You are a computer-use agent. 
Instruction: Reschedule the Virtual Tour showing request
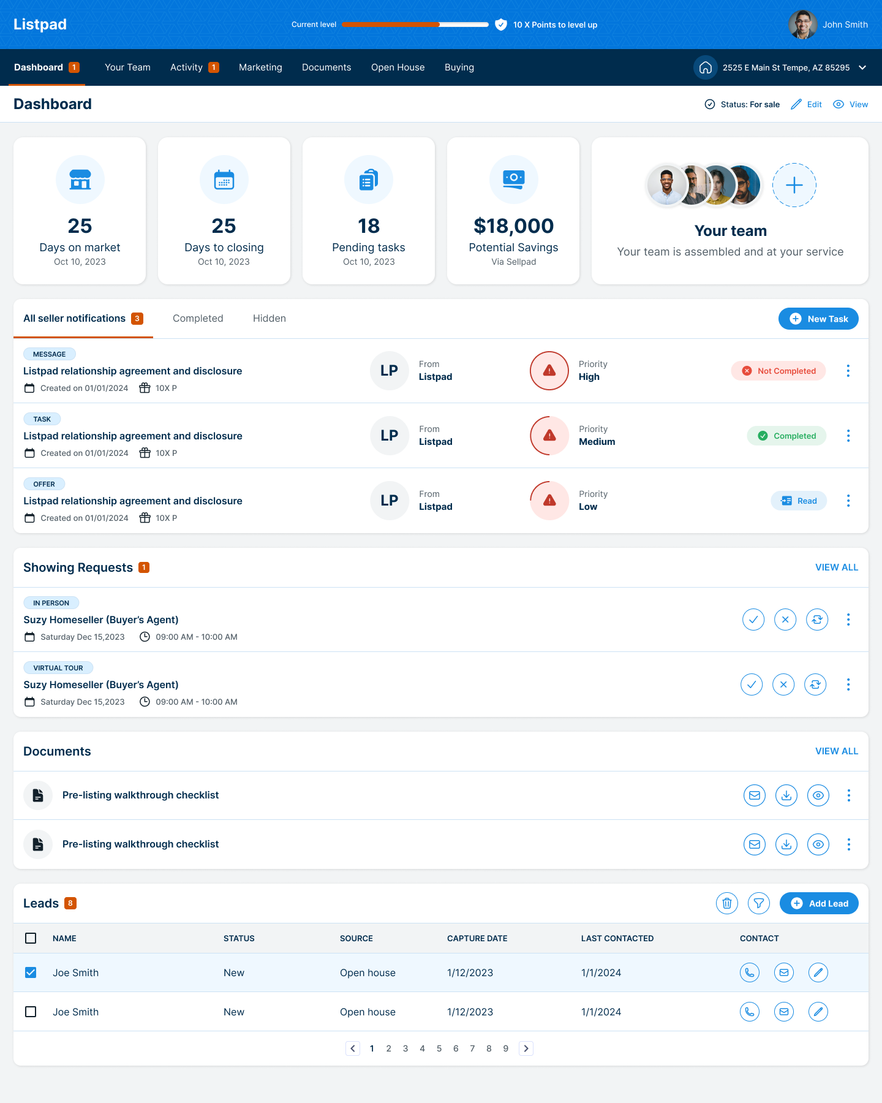[815, 684]
